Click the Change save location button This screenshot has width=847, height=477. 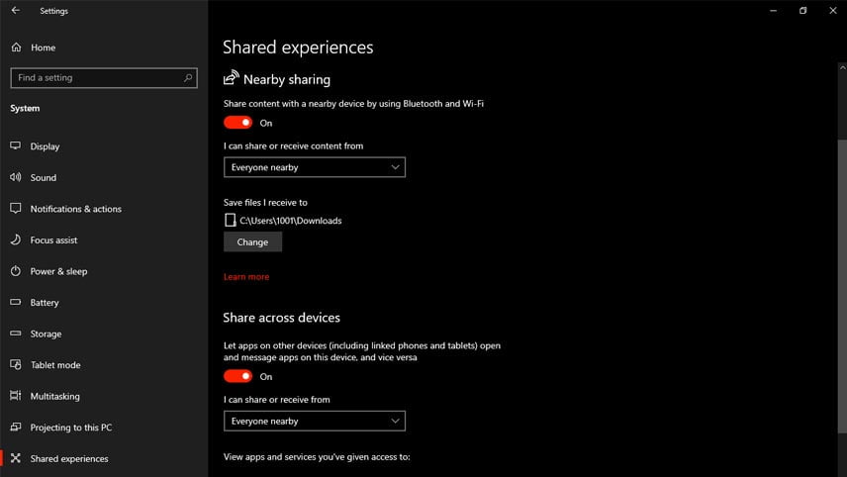coord(252,242)
